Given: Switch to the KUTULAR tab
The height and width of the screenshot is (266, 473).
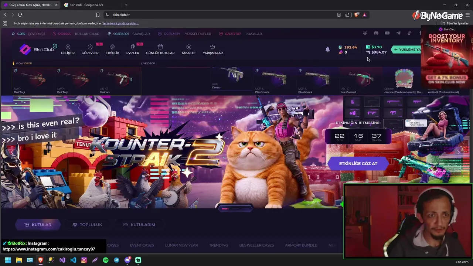Looking at the screenshot, I should tap(38, 225).
